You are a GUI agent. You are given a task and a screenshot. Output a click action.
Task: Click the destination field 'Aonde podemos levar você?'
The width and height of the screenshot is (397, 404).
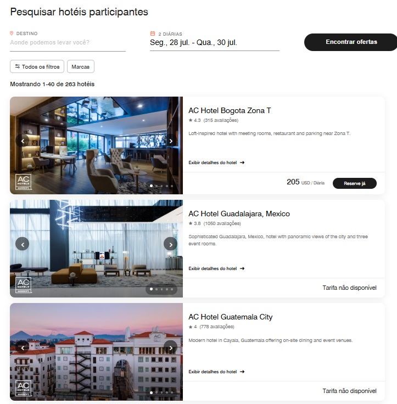[x=68, y=42]
